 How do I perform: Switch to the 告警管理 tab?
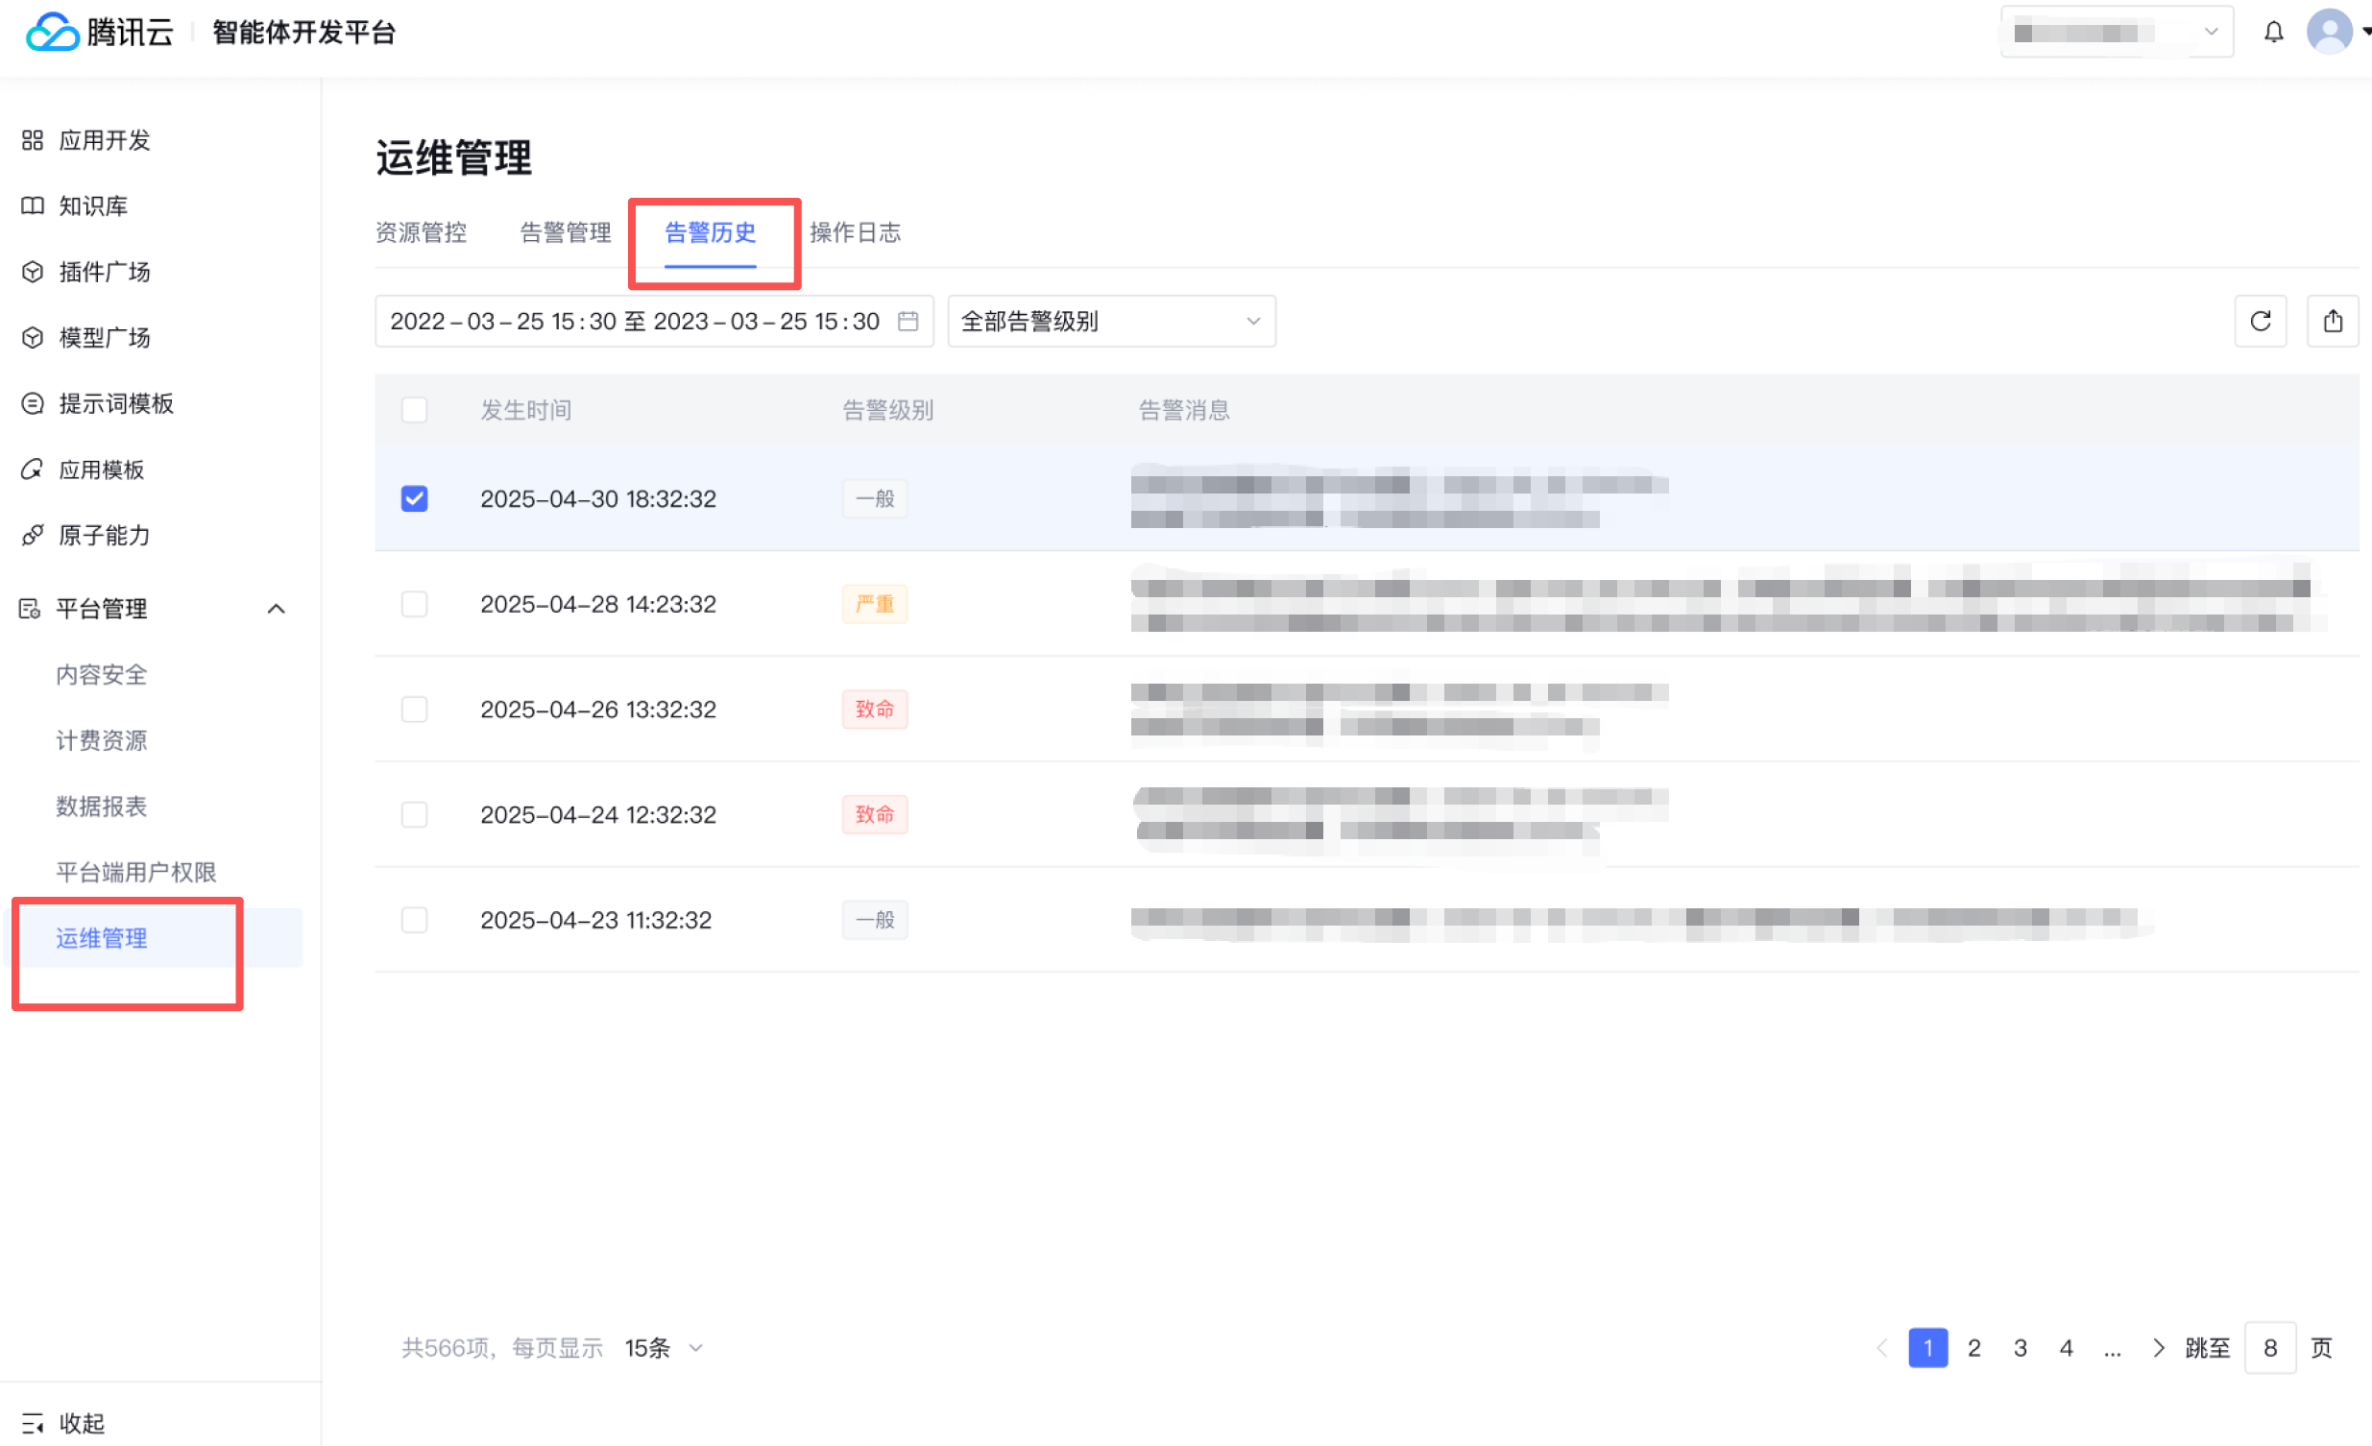tap(565, 232)
